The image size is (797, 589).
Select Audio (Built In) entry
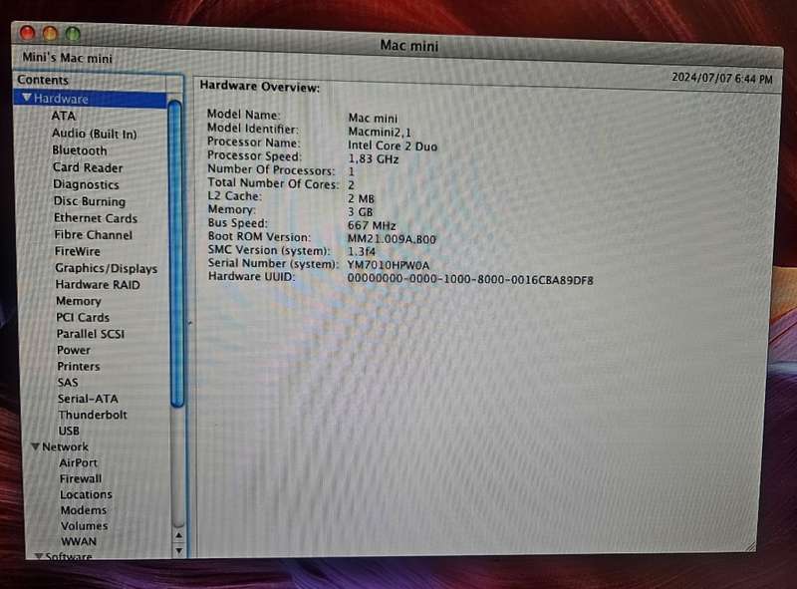click(94, 134)
